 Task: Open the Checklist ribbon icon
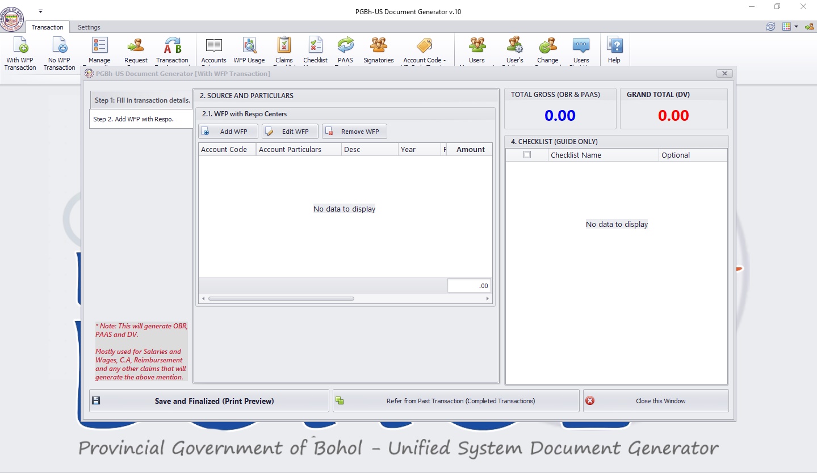(315, 51)
